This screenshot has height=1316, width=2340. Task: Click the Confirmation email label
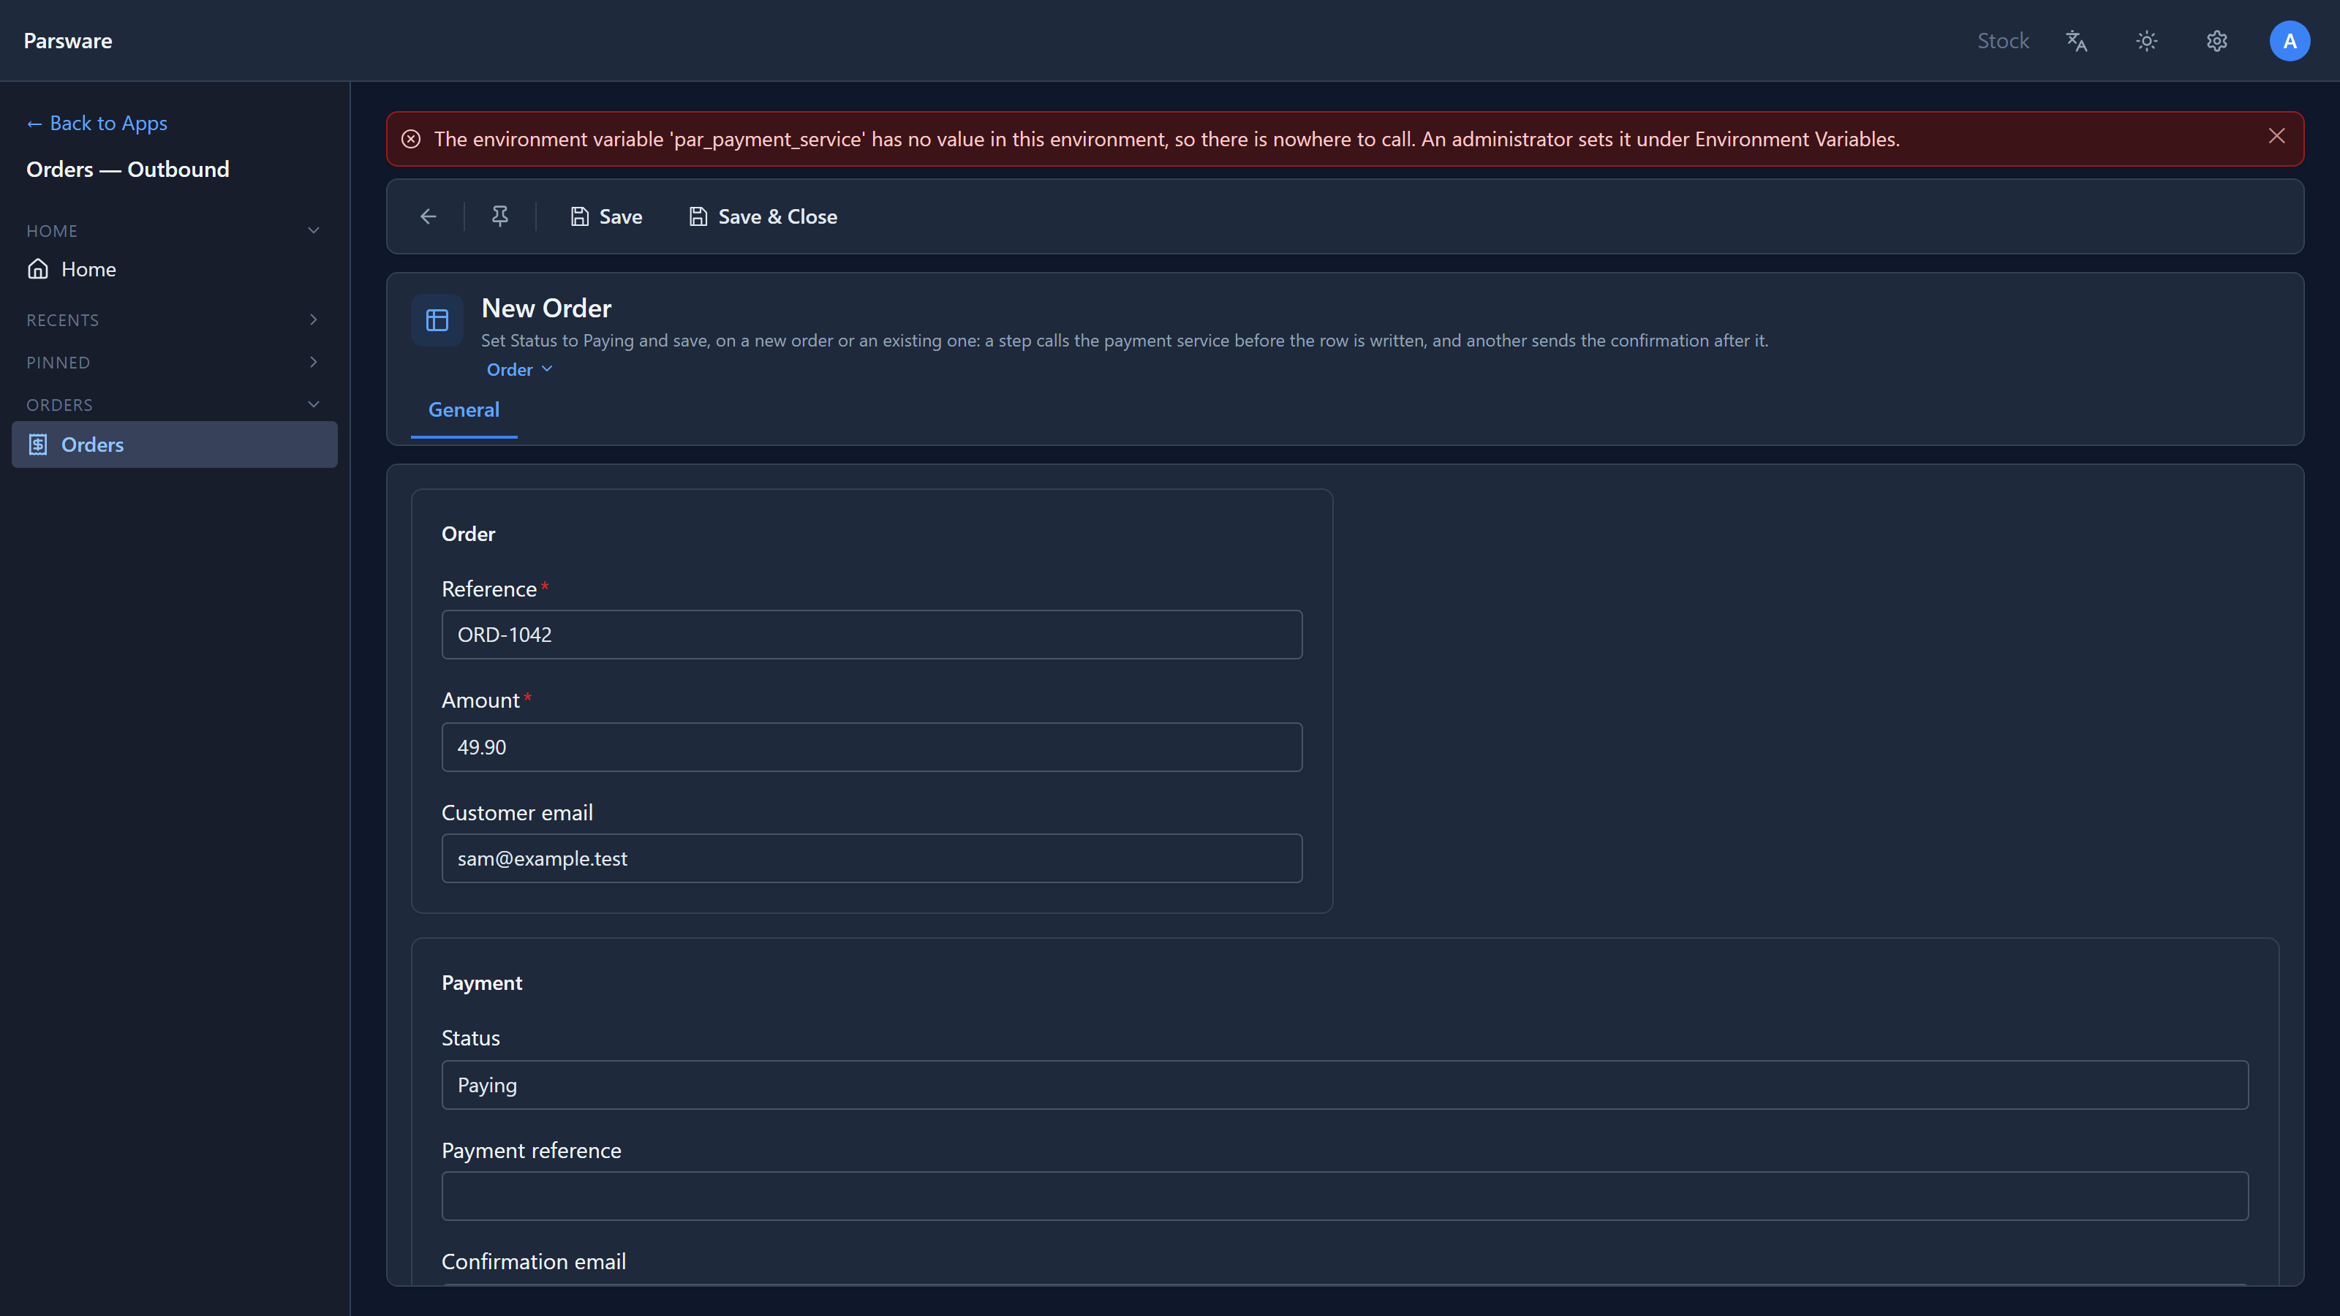tap(533, 1261)
